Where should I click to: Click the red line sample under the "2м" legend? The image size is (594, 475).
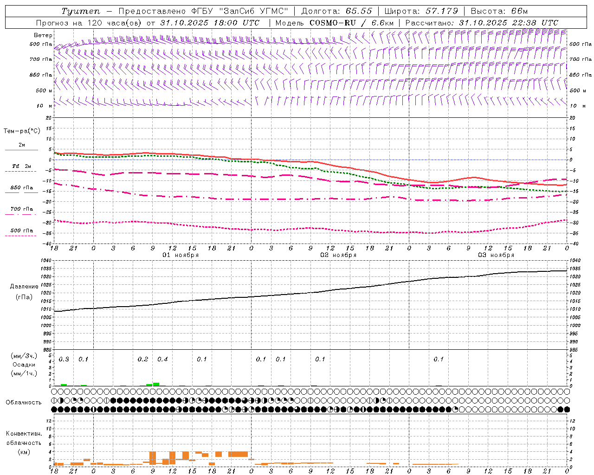(21, 150)
